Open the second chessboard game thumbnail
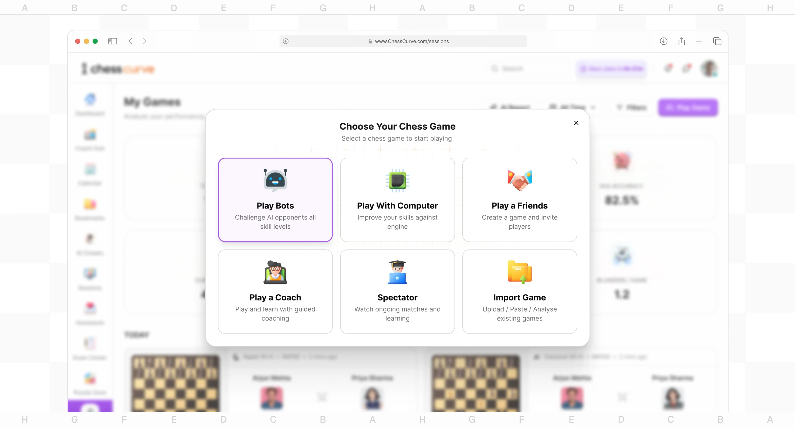 point(475,384)
